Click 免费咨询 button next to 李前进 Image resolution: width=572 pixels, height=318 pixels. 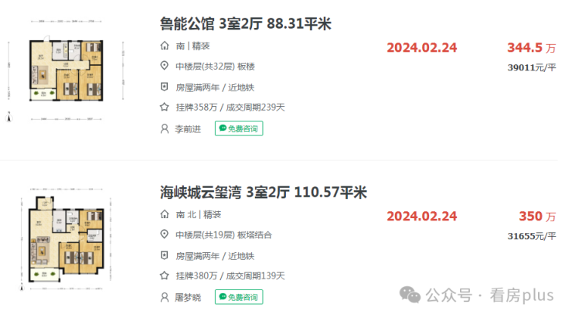[x=239, y=128]
